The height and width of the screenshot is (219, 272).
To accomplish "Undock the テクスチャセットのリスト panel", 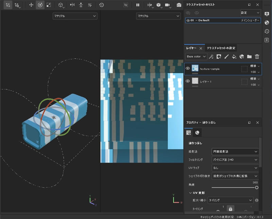I will point(249,5).
